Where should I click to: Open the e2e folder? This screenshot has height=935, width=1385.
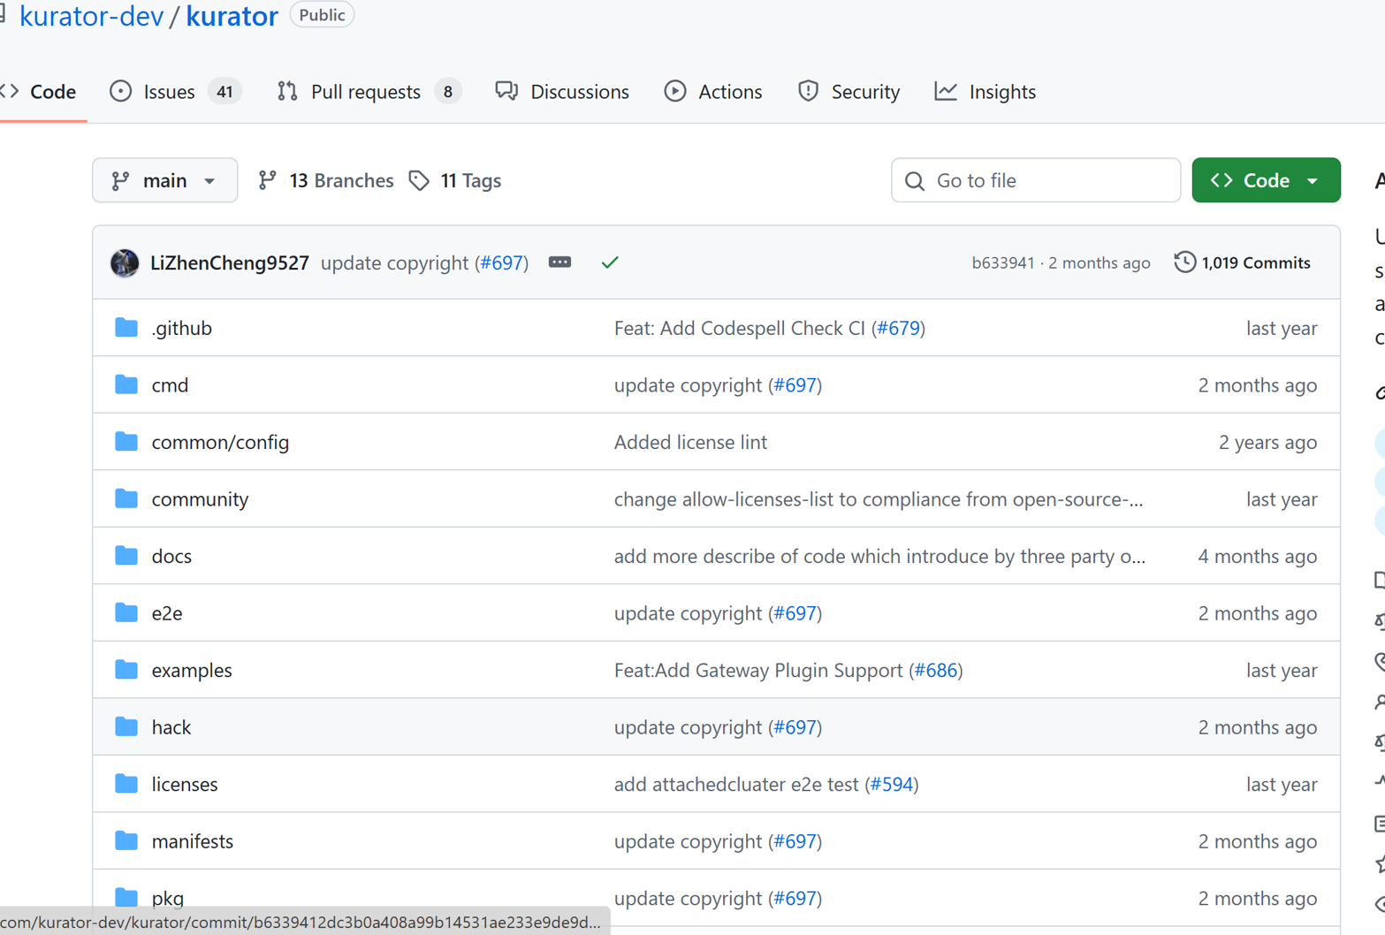click(167, 613)
